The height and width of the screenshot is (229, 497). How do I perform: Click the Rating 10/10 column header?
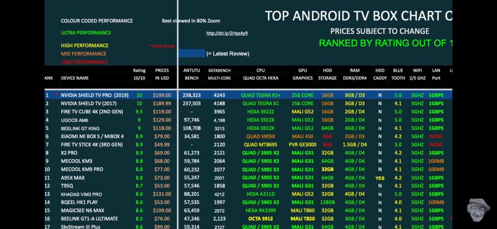(139, 74)
